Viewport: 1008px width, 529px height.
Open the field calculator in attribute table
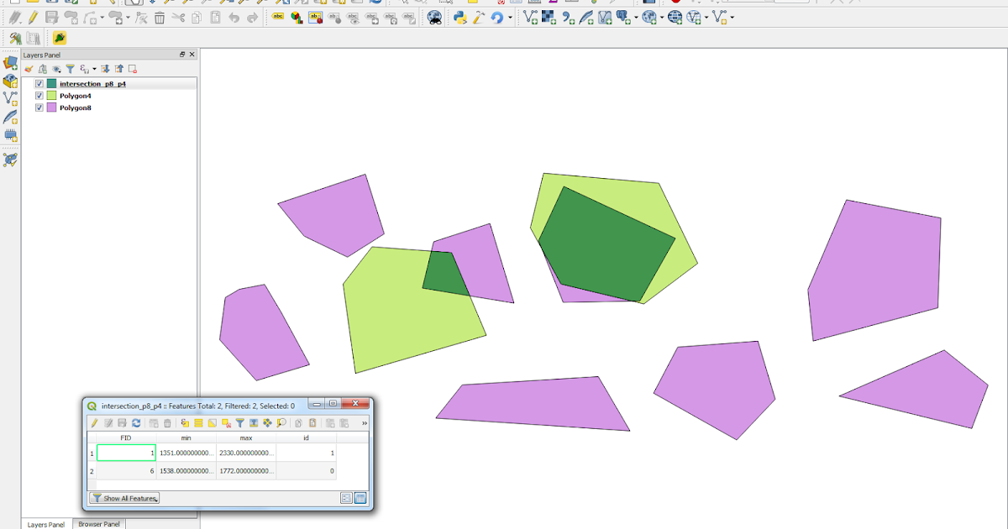coord(365,422)
